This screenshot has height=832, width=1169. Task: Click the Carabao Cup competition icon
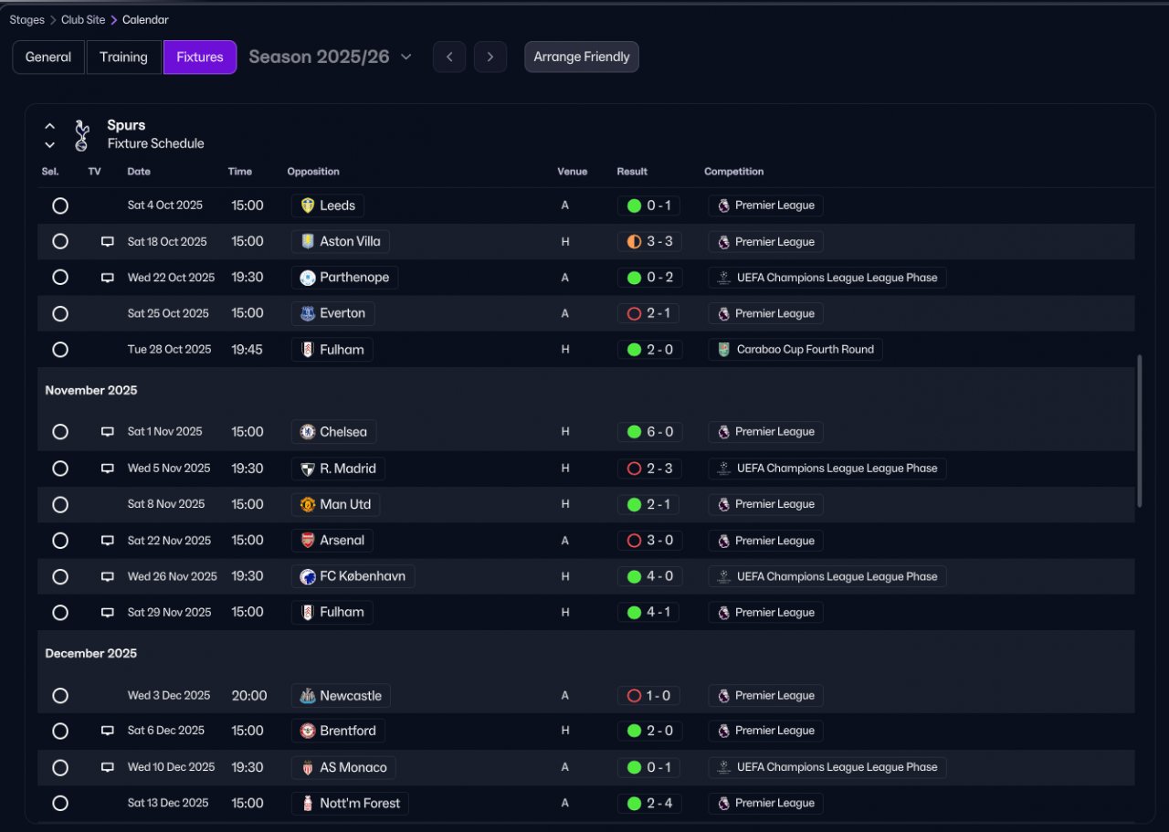[724, 350]
